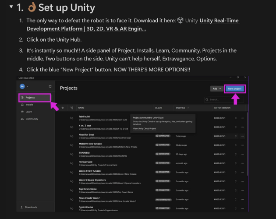Open the "Week 5 Space Imposters" project
276x219 pixels.
point(92,180)
